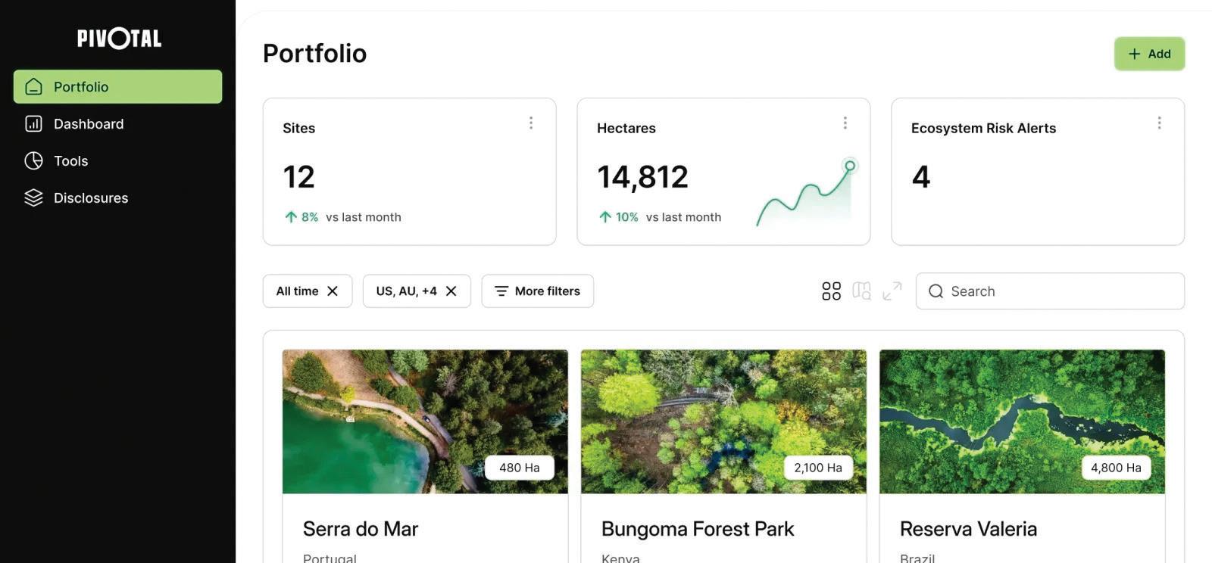Open Ecosystem Risk Alerts card menu
1212x563 pixels.
coord(1159,123)
